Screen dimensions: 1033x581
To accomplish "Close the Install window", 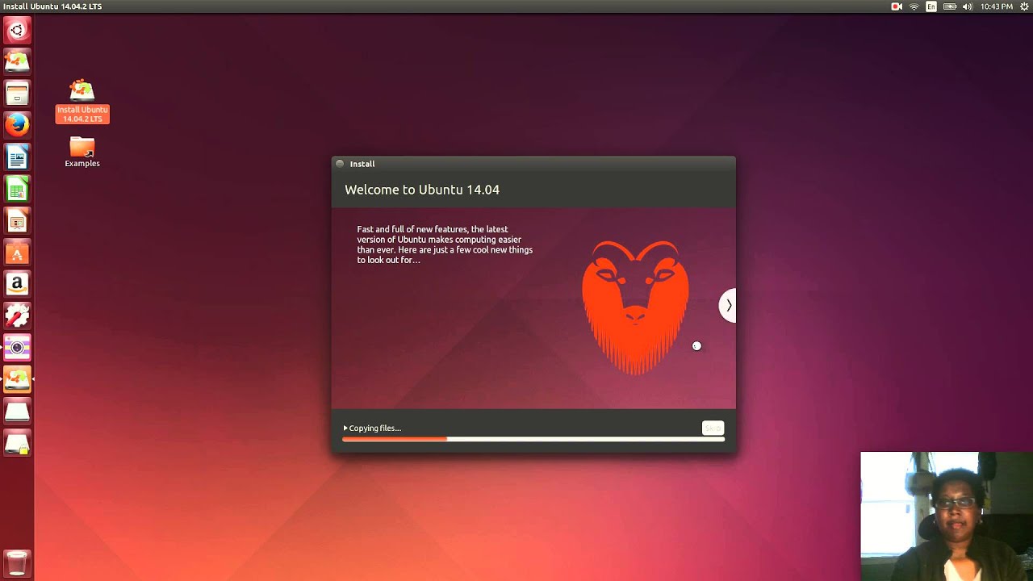I will click(340, 164).
